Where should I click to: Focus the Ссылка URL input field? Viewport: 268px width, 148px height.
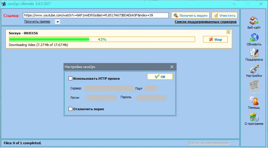(x=96, y=15)
